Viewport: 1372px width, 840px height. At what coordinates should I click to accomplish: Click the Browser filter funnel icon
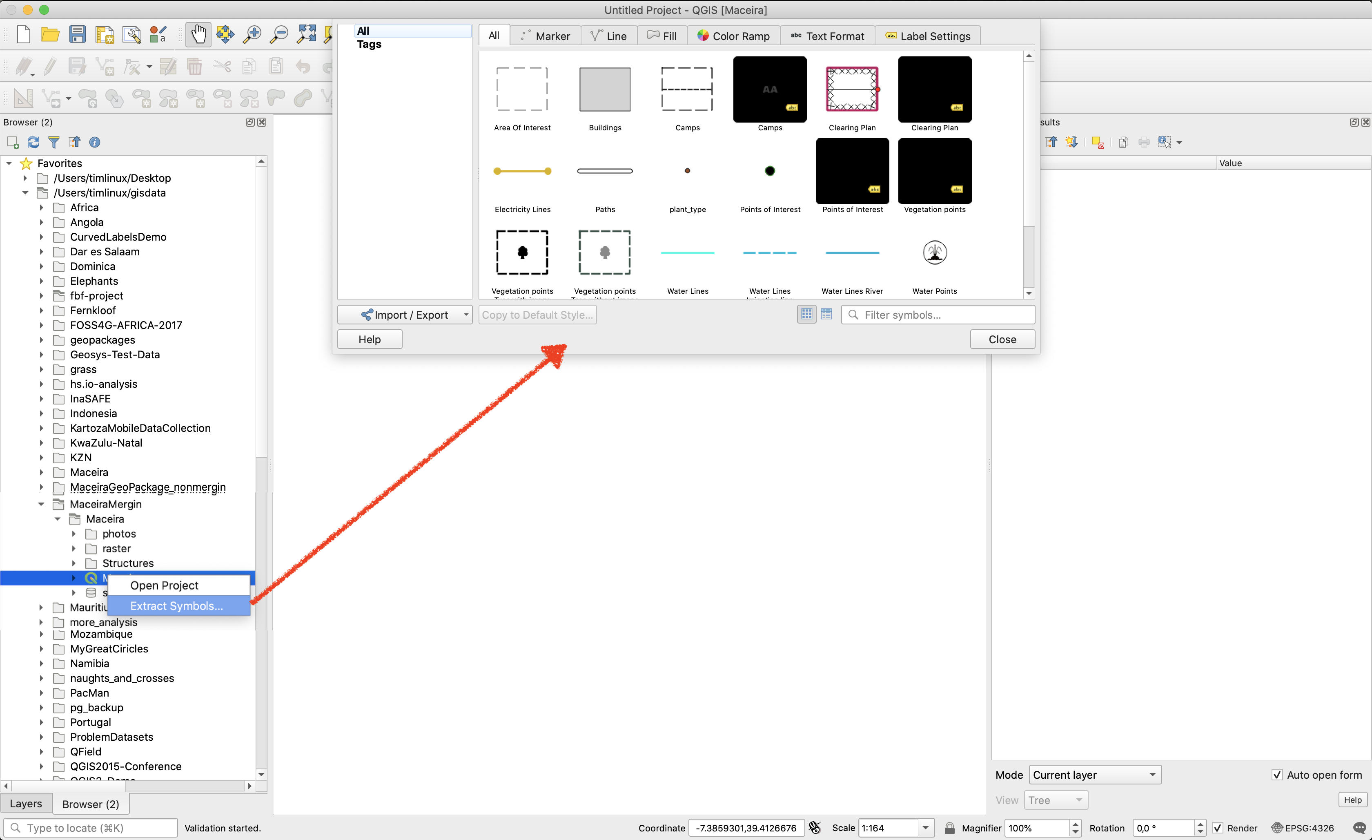pos(54,143)
